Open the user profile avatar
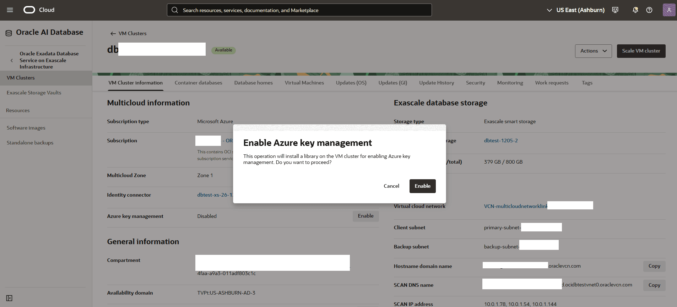This screenshot has height=307, width=677. (669, 10)
